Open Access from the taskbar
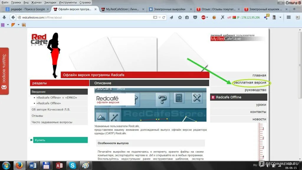This screenshot has height=170, width=302. [59, 165]
